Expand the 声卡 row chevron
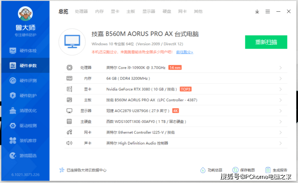 (280, 144)
